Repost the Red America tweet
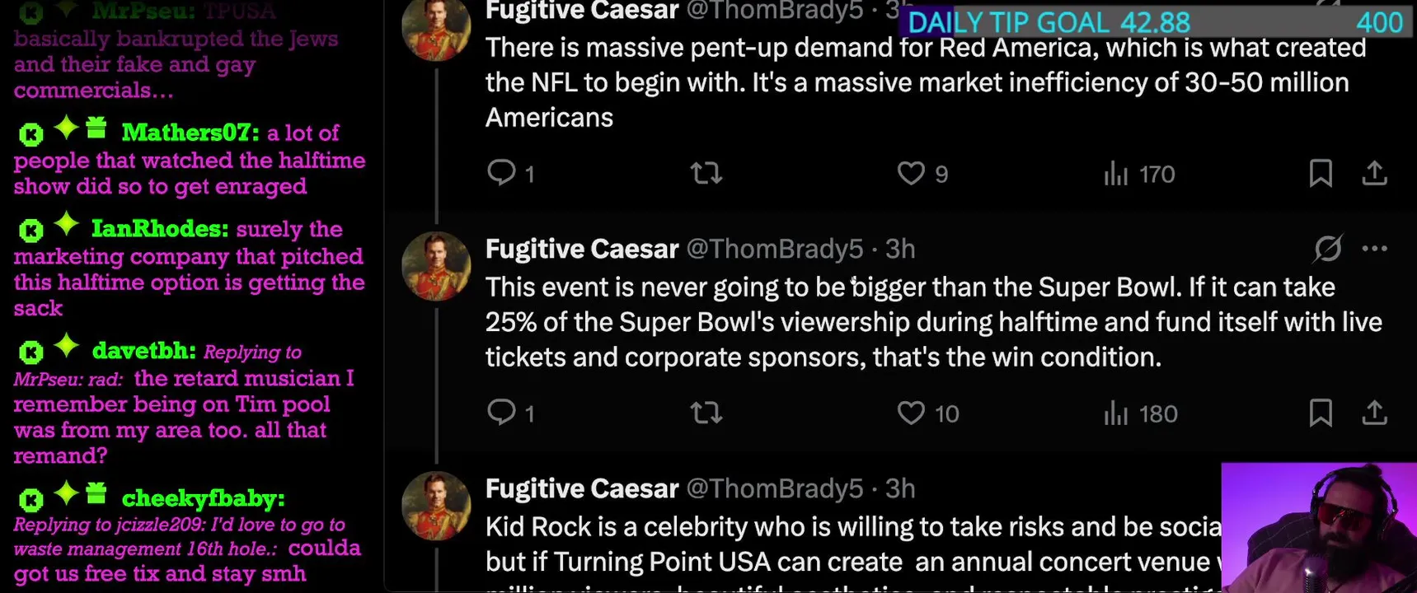The height and width of the screenshot is (593, 1417). [706, 173]
